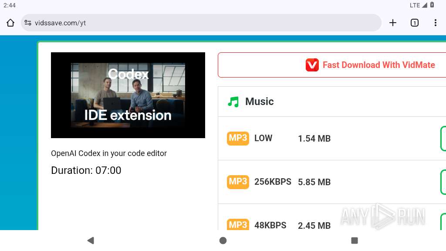Select the 48KBPS quality label
446x251 pixels.
(x=270, y=225)
